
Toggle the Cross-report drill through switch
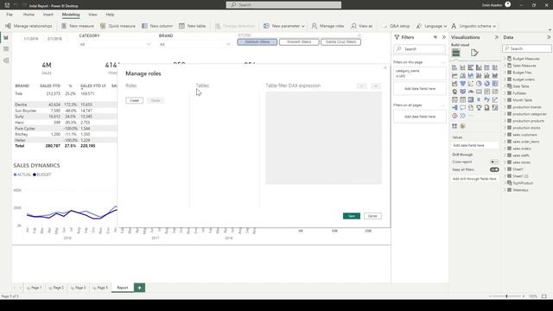pos(494,162)
